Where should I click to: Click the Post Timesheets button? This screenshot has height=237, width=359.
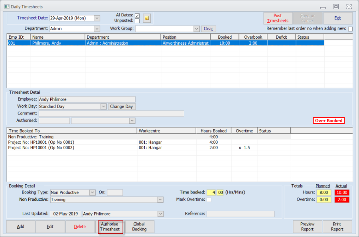278,18
